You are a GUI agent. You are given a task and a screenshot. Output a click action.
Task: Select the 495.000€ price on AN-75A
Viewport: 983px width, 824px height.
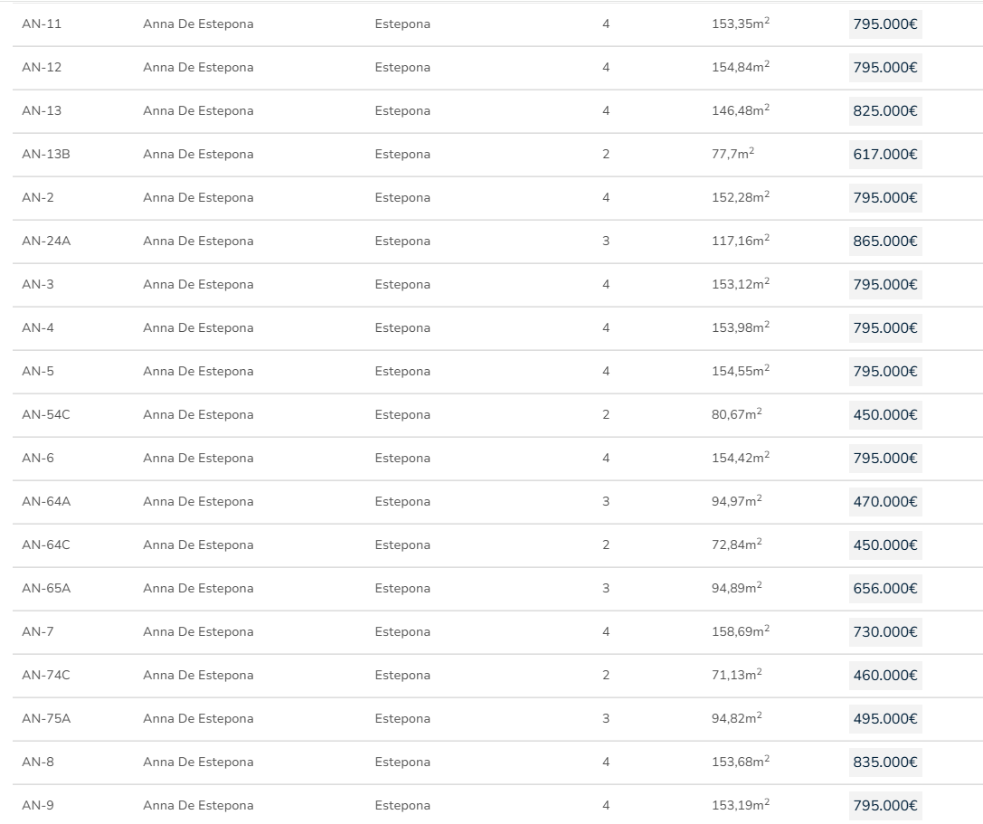[884, 719]
